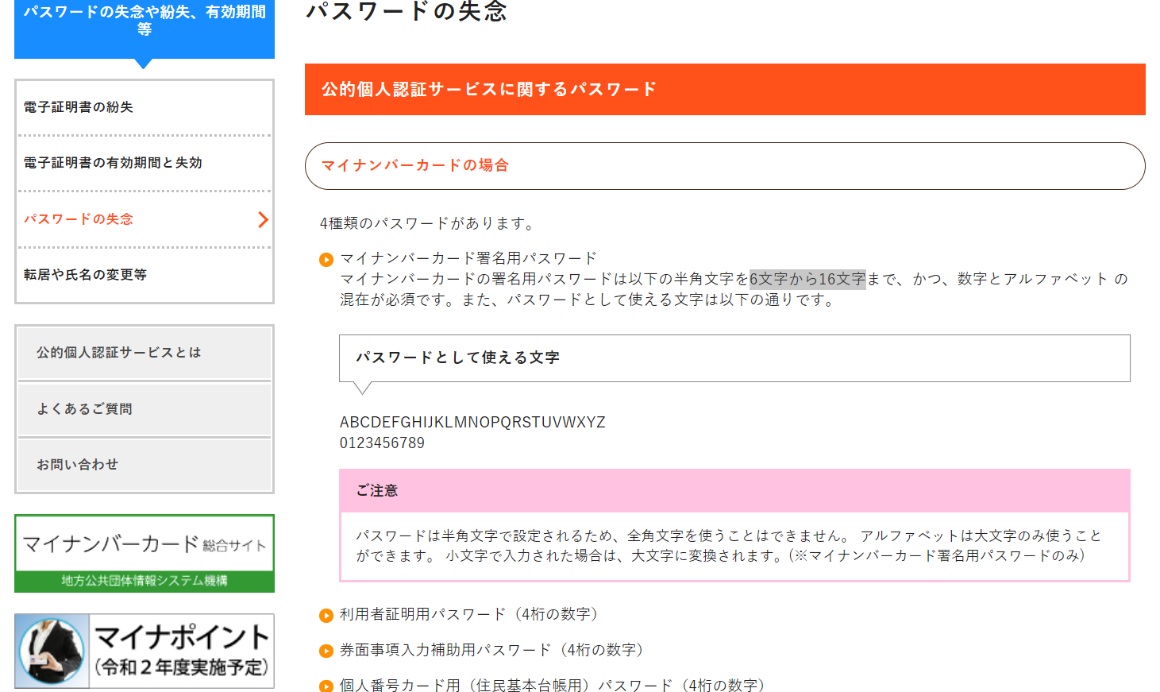Click the 公的個人認証サービスに関するパスワード orange heading
Image resolution: width=1160 pixels, height=692 pixels.
click(x=725, y=89)
